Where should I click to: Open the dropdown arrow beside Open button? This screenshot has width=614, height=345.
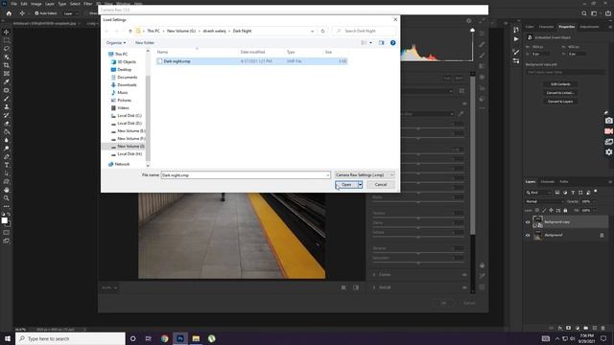(361, 185)
